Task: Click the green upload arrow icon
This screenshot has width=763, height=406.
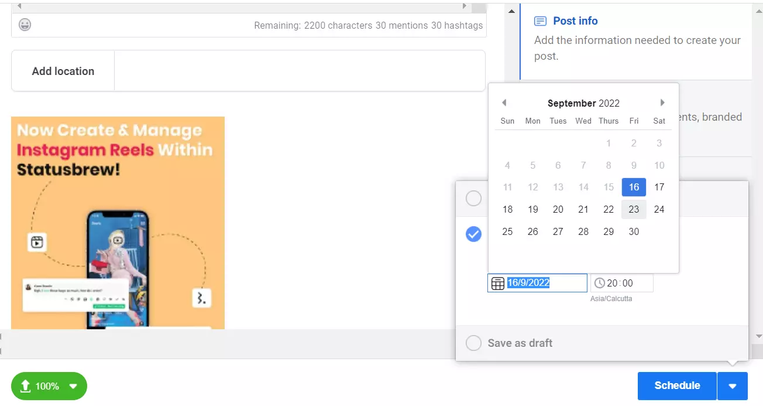Action: (x=25, y=386)
